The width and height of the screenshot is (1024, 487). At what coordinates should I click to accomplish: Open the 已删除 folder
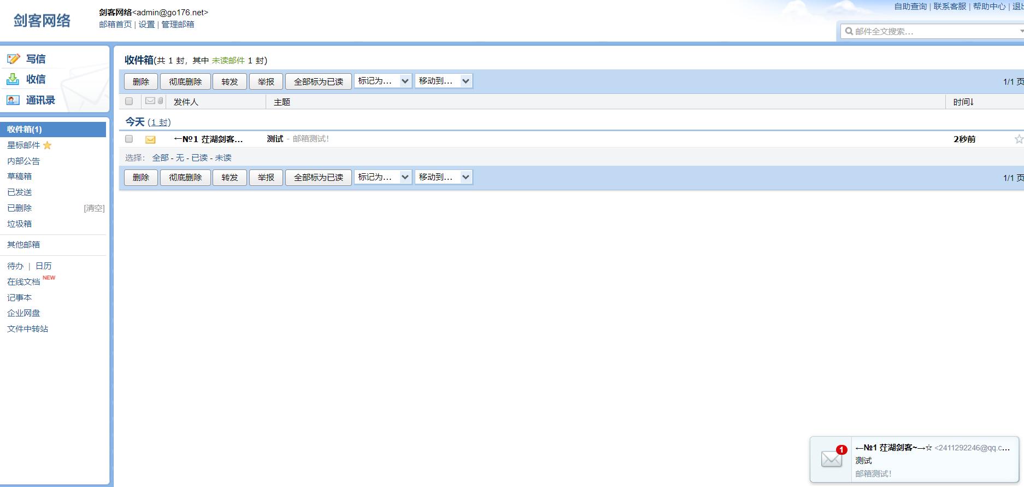point(19,208)
